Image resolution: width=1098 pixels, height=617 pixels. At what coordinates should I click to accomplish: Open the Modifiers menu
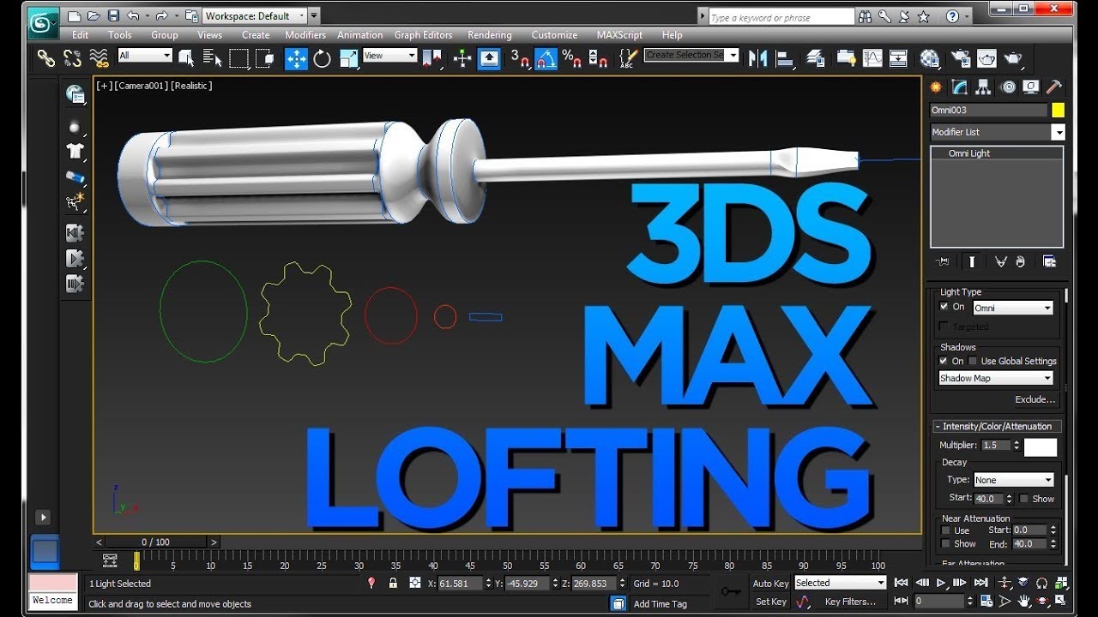305,35
